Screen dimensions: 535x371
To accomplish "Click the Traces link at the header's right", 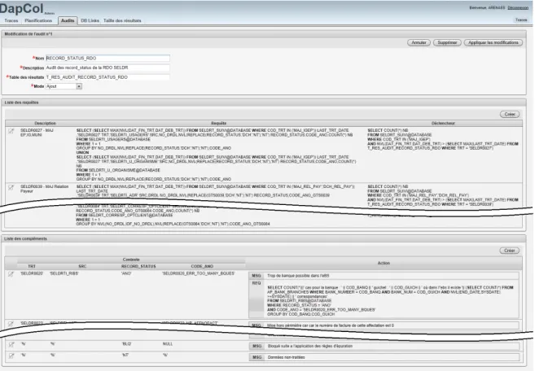I will [x=521, y=20].
